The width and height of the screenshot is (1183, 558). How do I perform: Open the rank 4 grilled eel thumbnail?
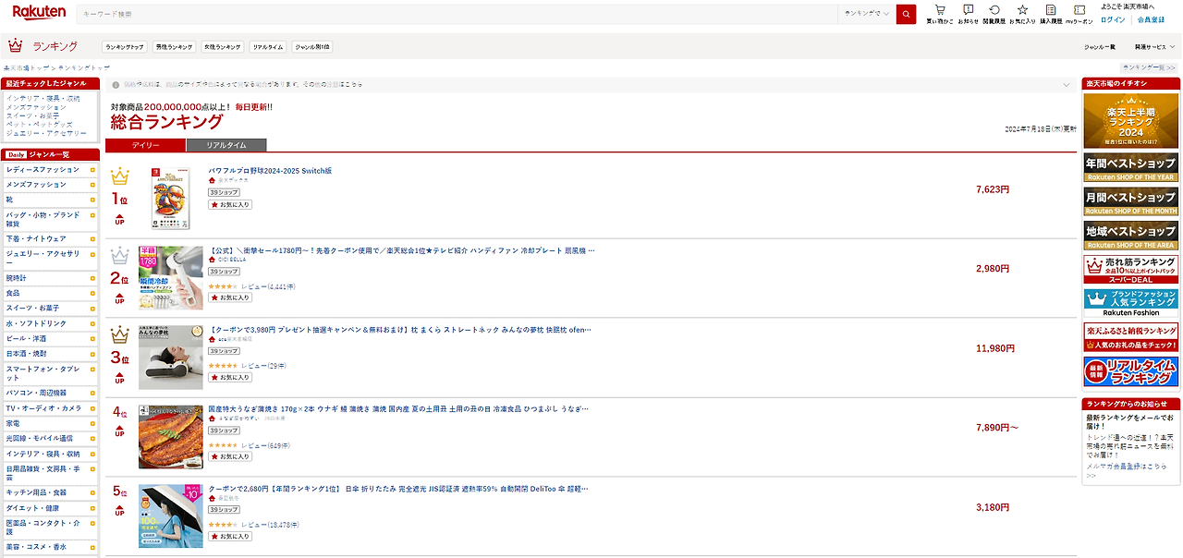point(171,436)
